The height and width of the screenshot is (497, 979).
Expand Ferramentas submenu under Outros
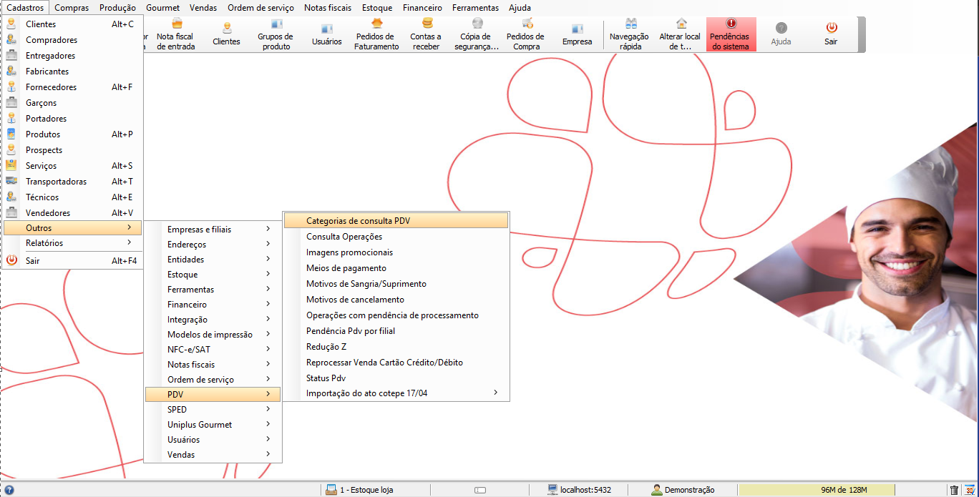coord(213,290)
